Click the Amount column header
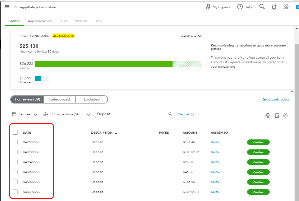The image size is (299, 201). pos(190,132)
